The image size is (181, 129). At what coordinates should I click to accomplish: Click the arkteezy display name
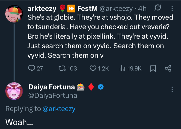click(42, 9)
